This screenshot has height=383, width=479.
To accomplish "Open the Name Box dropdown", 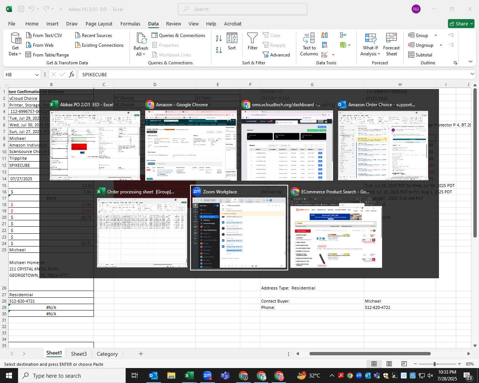I will pyautogui.click(x=37, y=75).
